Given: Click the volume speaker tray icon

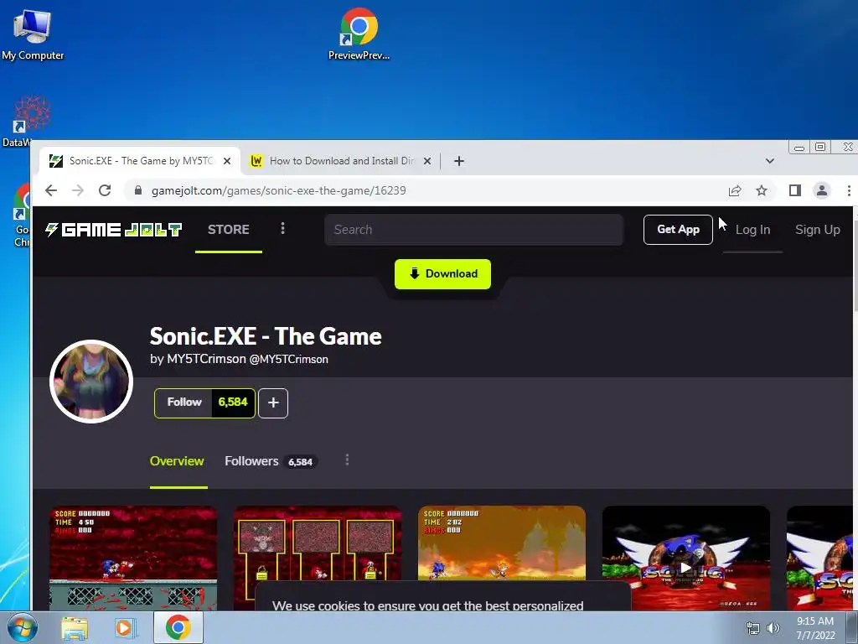Looking at the screenshot, I should (773, 628).
